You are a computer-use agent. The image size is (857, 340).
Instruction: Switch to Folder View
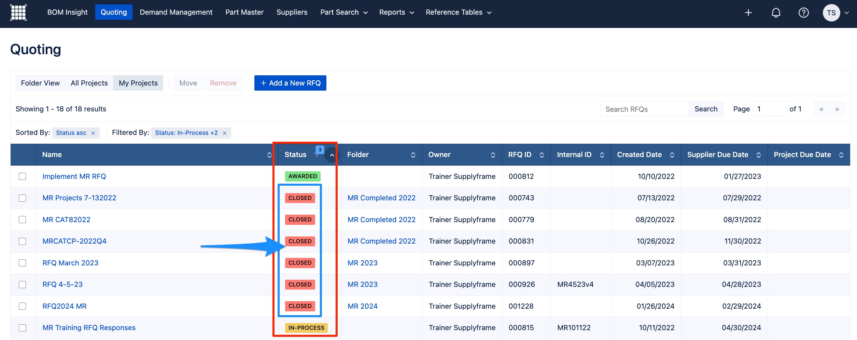coord(40,83)
